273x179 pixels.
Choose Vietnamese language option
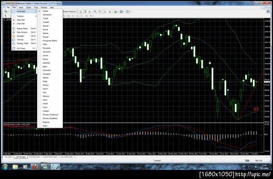tap(50, 15)
